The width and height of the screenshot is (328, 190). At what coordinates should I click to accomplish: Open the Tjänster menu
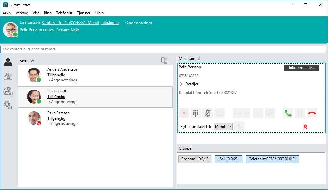(x=84, y=13)
